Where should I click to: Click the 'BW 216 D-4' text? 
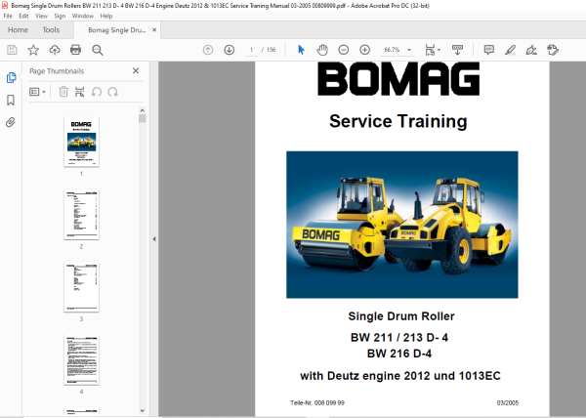pyautogui.click(x=399, y=354)
